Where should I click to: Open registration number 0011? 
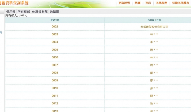click(55, 96)
